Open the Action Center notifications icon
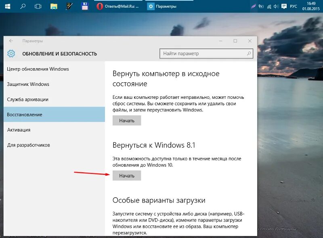 284,6
